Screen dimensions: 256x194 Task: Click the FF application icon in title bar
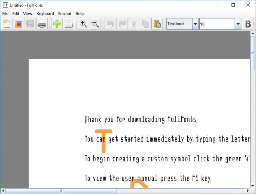(x=5, y=5)
